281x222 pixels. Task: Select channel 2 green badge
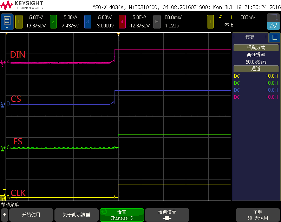pyautogui.click(x=53, y=22)
